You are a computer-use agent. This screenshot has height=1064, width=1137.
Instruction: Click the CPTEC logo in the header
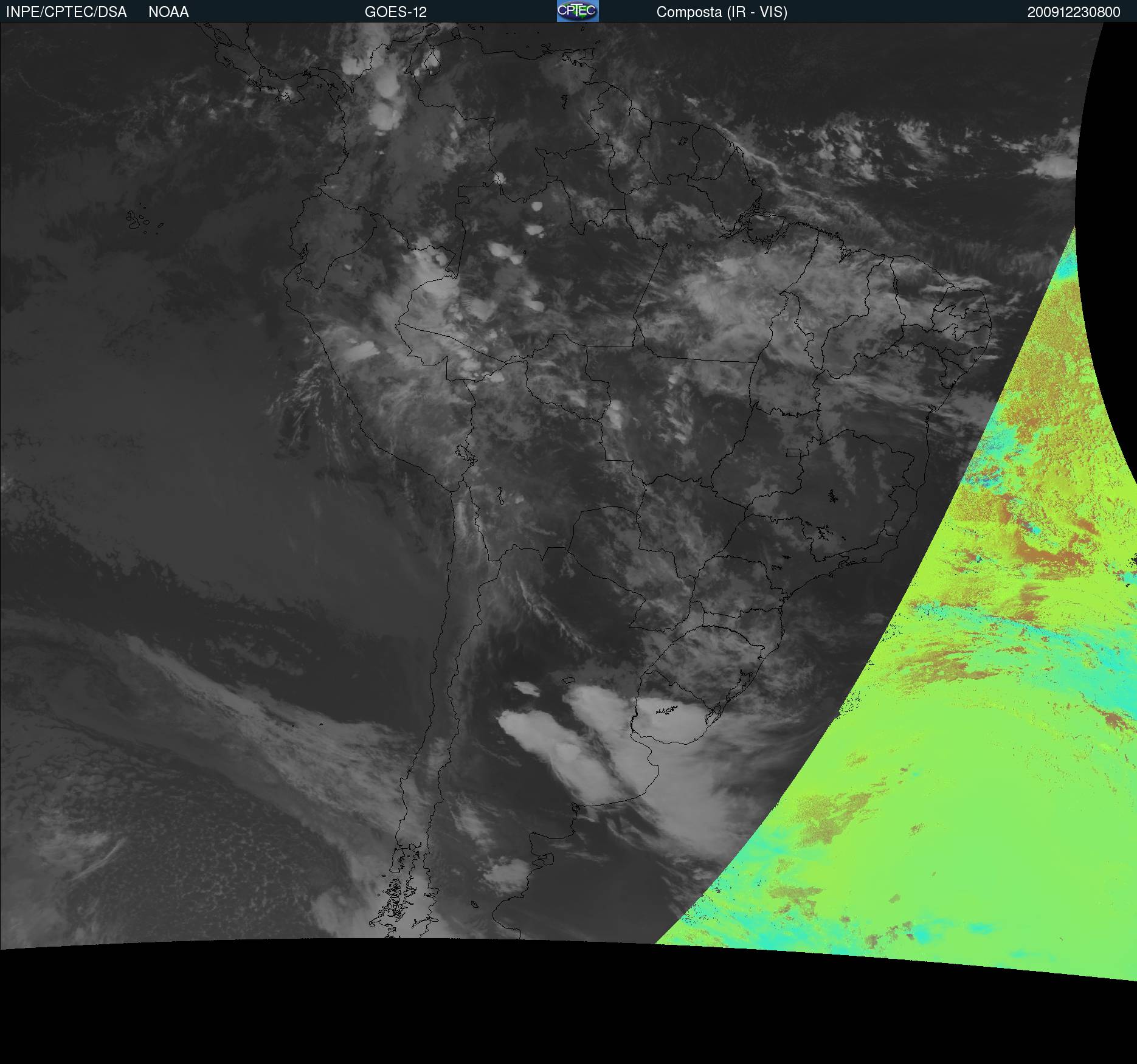pos(578,11)
